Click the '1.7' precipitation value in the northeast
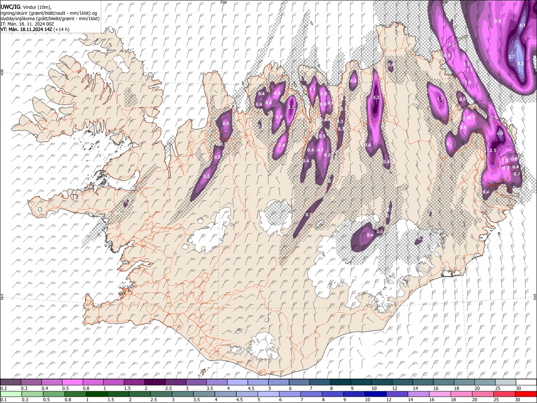This screenshot has width=537, height=403. [440, 99]
